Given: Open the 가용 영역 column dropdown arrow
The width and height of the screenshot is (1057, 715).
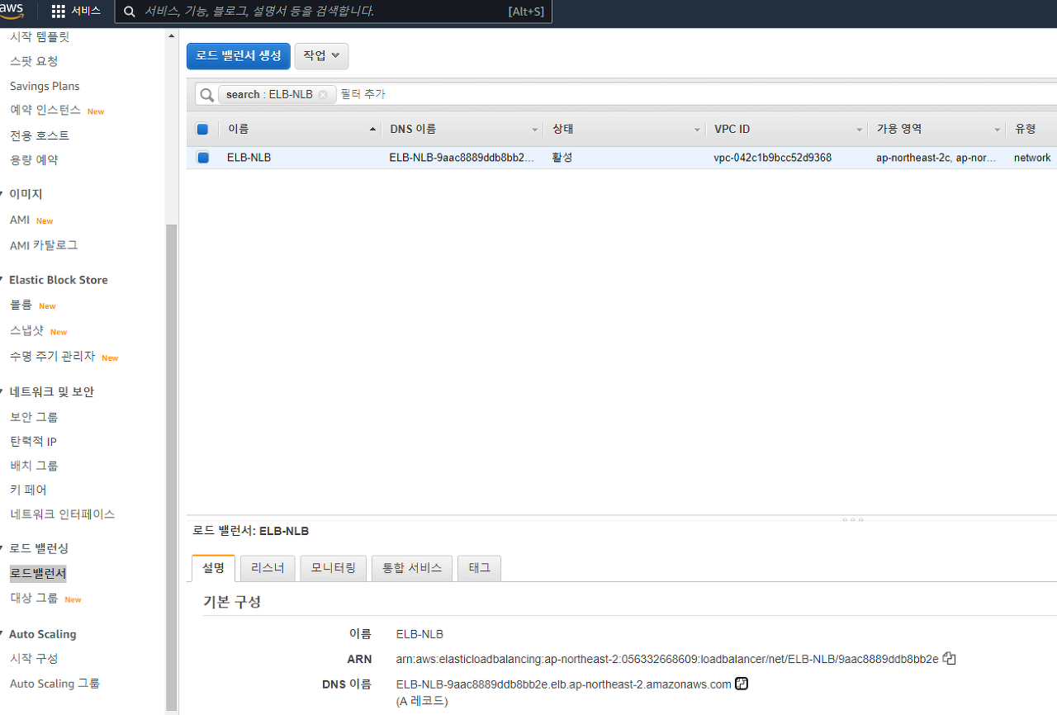Looking at the screenshot, I should [x=998, y=130].
